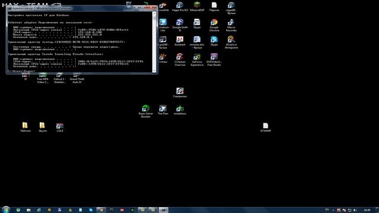Open the Google Earth desktop shortcut

click(x=180, y=25)
